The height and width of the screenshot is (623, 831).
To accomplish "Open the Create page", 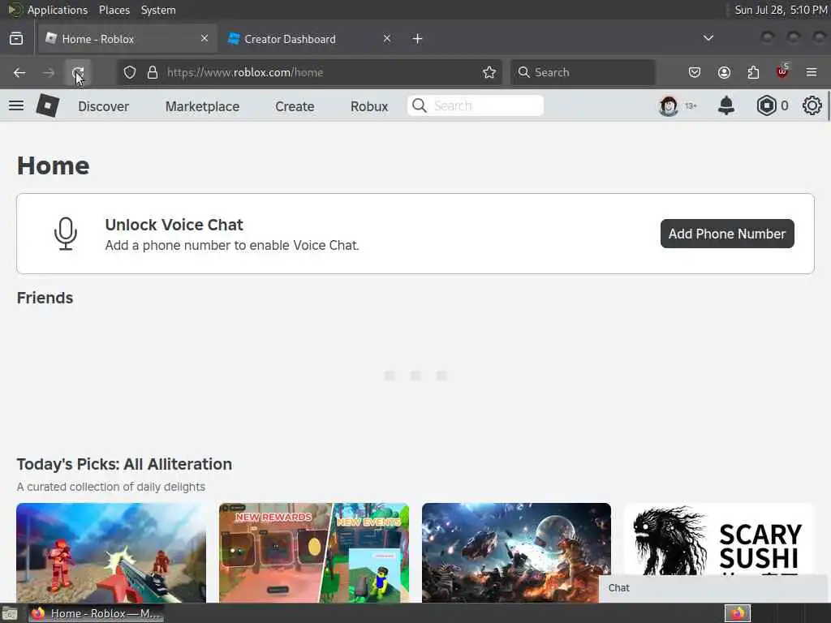I will coord(295,106).
